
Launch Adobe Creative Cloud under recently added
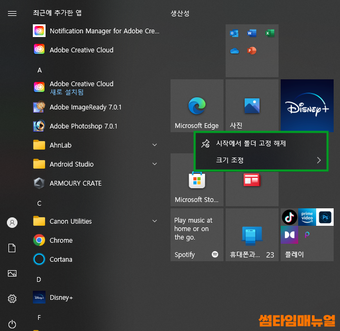pos(96,50)
